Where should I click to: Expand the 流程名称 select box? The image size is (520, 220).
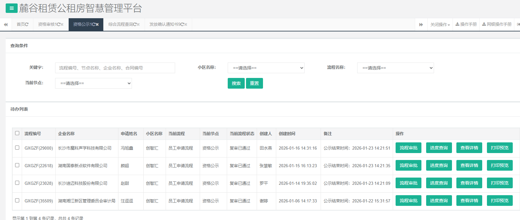click(395, 68)
